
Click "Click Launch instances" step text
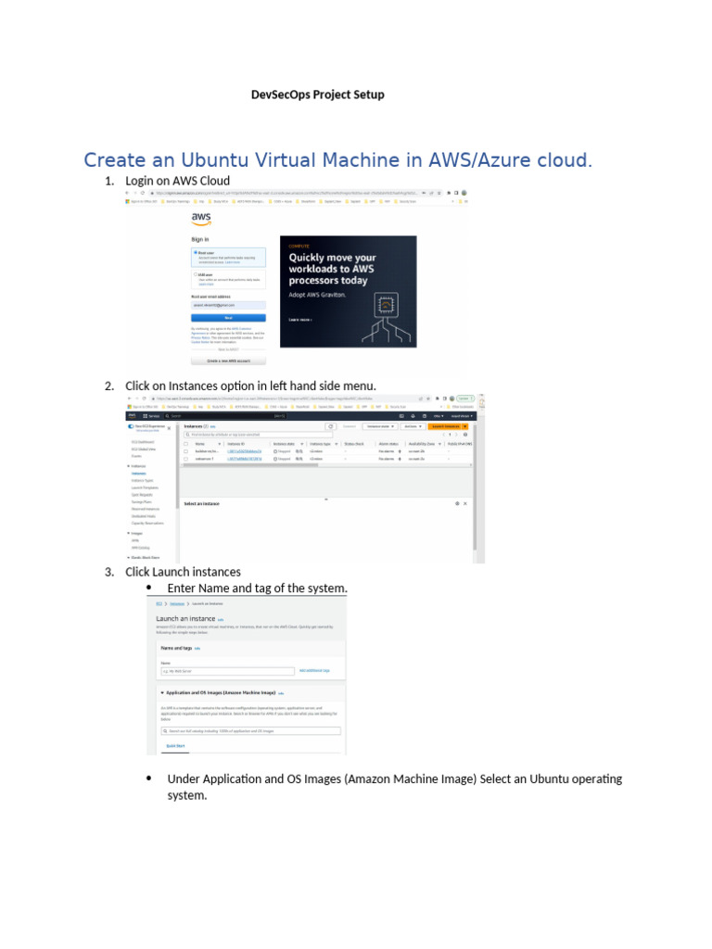pyautogui.click(x=183, y=572)
